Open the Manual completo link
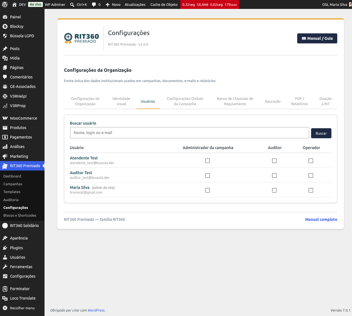Image resolution: width=352 pixels, height=316 pixels. (x=321, y=219)
